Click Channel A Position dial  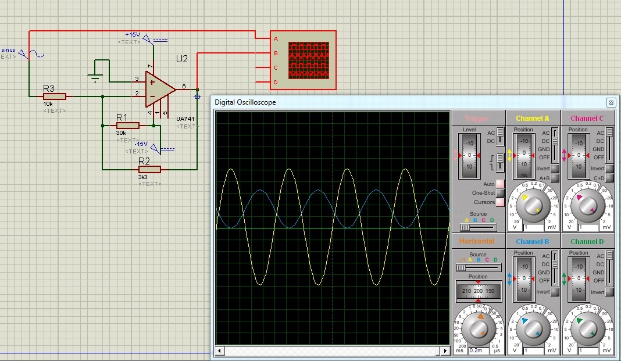point(524,156)
